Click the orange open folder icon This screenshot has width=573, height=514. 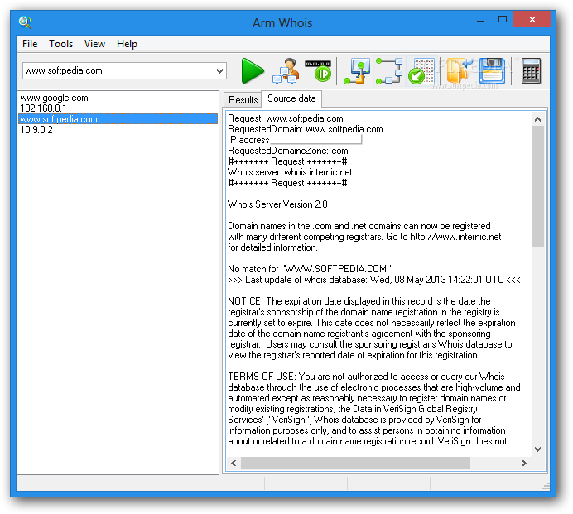459,71
